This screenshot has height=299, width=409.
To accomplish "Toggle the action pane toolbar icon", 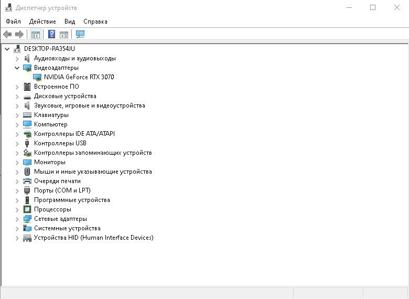I will 64,35.
